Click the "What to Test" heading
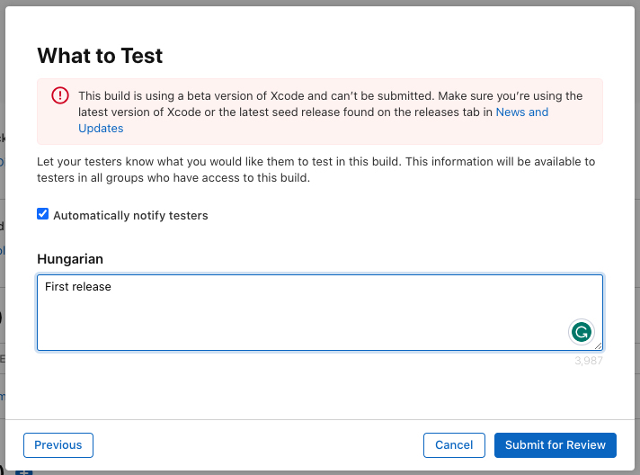Image resolution: width=640 pixels, height=475 pixels. tap(100, 56)
